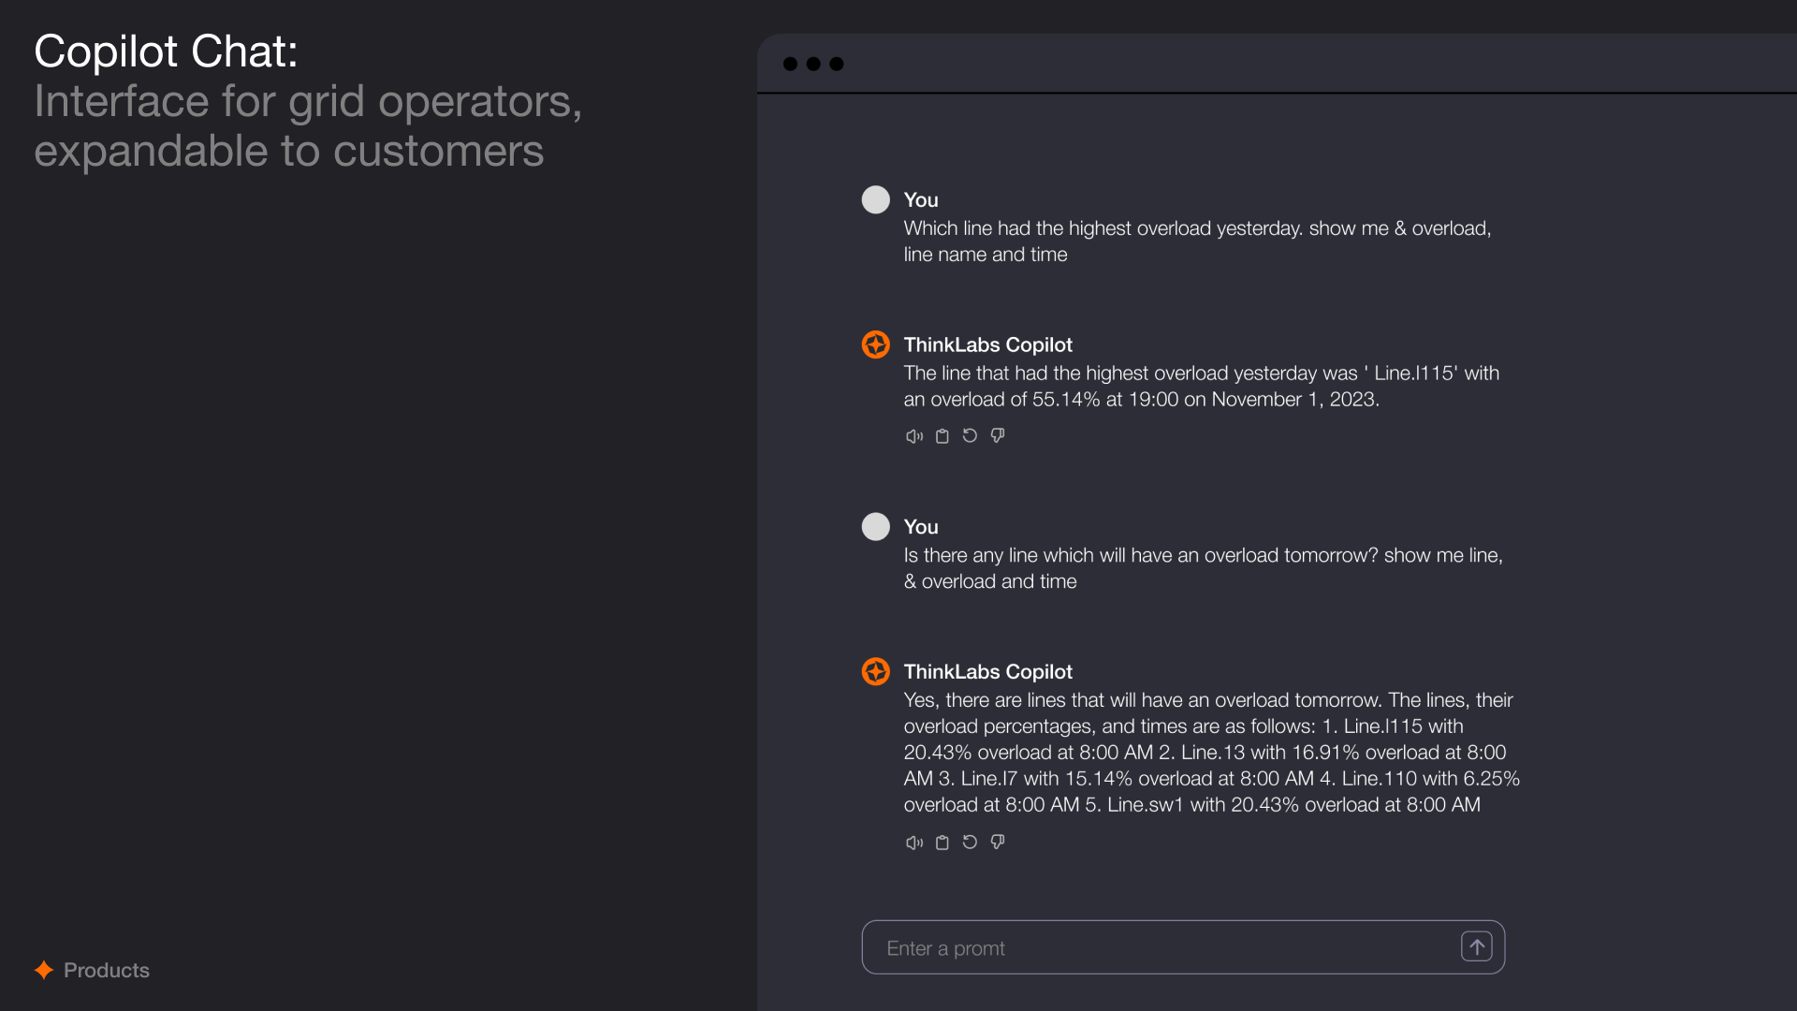Click the middle window control dot
The height and width of the screenshot is (1011, 1797).
(813, 64)
